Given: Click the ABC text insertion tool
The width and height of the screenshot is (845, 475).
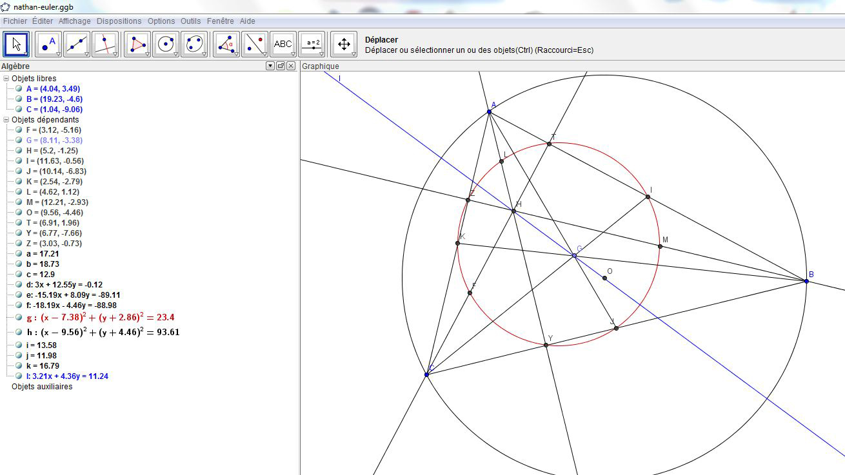Looking at the screenshot, I should click(x=283, y=44).
